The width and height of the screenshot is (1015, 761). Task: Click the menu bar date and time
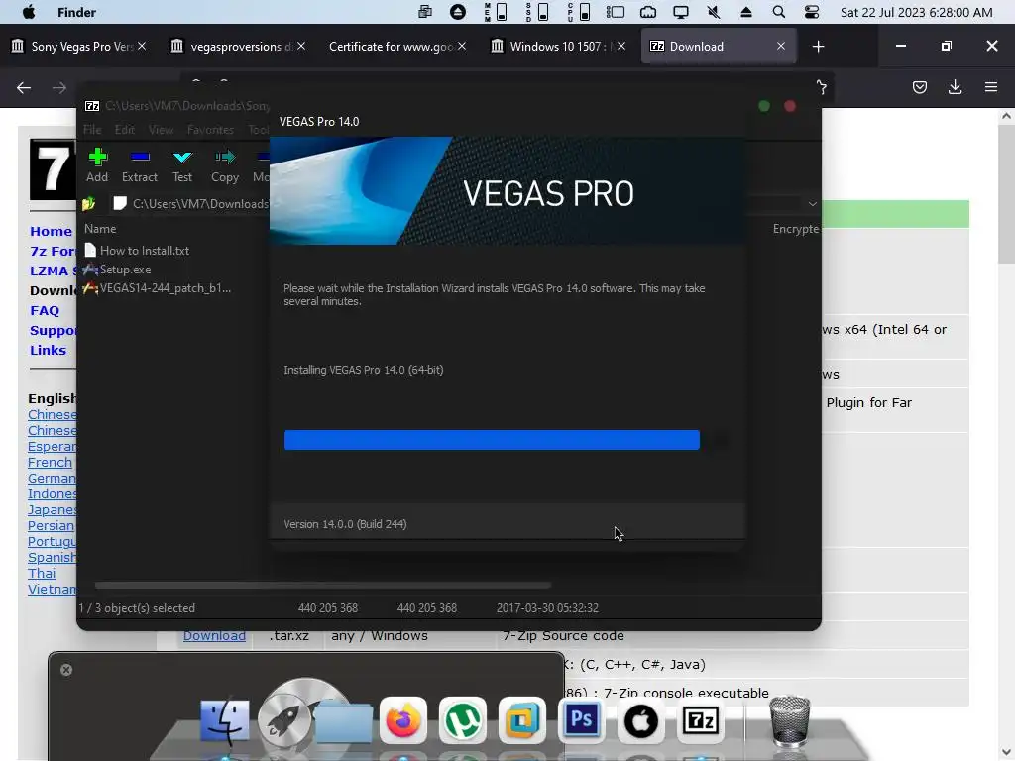pyautogui.click(x=916, y=12)
